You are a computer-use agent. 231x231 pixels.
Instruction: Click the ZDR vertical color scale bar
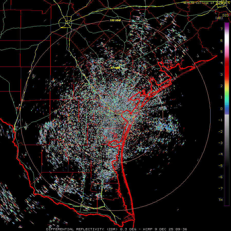click(x=227, y=114)
